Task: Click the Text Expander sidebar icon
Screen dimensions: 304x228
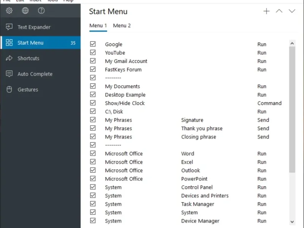Action: pos(9,27)
